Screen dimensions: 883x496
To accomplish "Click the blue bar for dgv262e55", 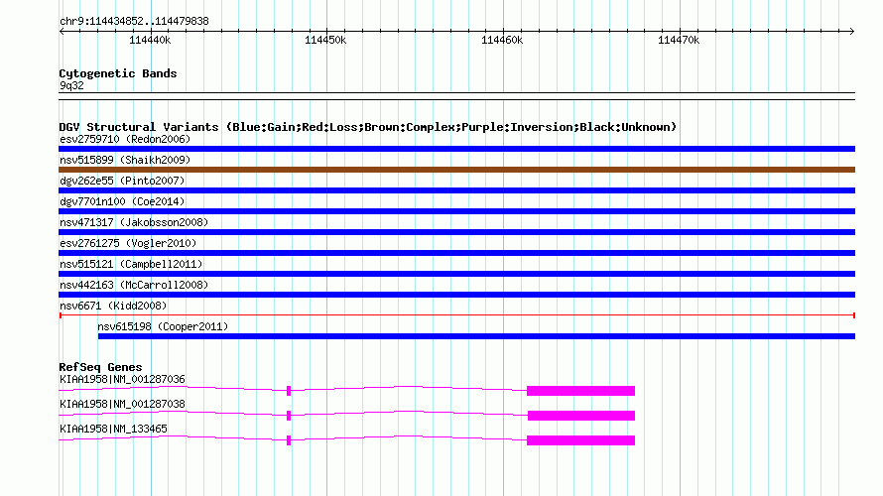I will pyautogui.click(x=456, y=190).
